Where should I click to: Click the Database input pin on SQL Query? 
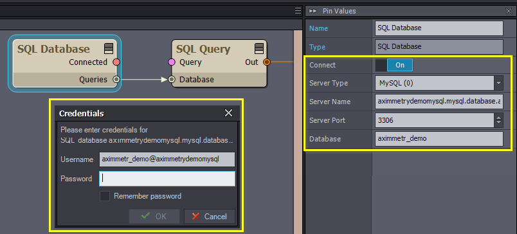172,79
